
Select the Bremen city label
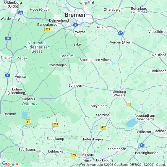pos(75,15)
